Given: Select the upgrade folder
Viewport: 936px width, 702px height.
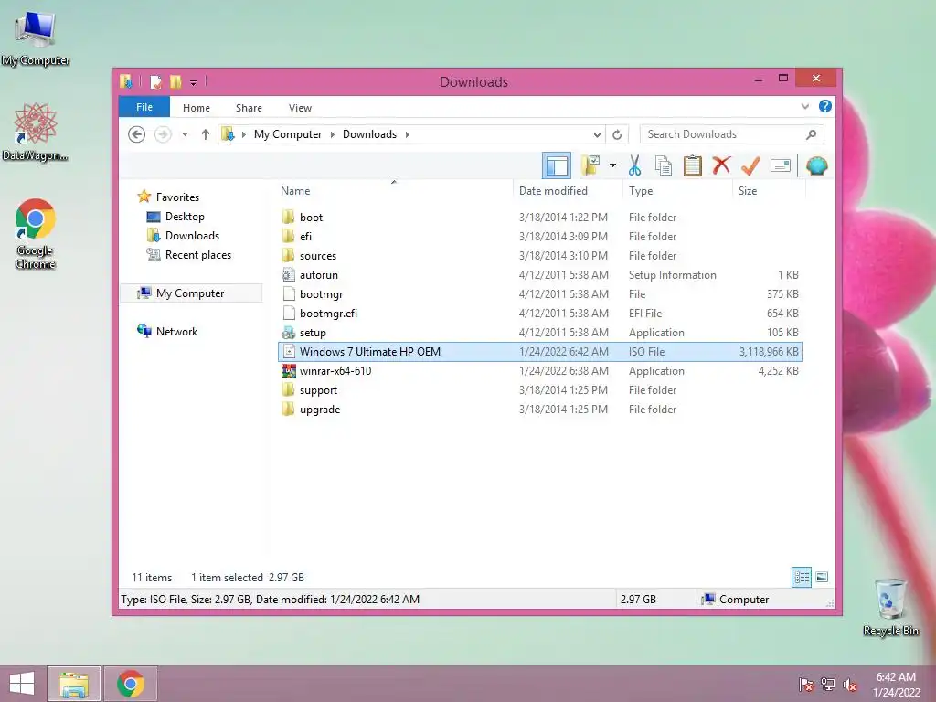Looking at the screenshot, I should pyautogui.click(x=540, y=409).
